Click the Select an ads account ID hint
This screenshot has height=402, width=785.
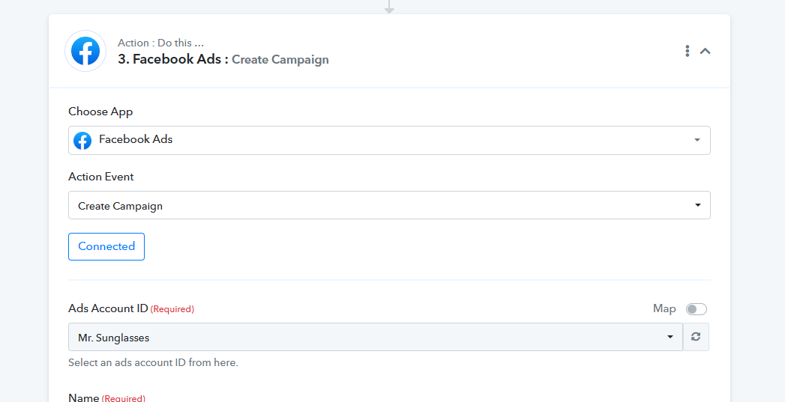point(153,362)
